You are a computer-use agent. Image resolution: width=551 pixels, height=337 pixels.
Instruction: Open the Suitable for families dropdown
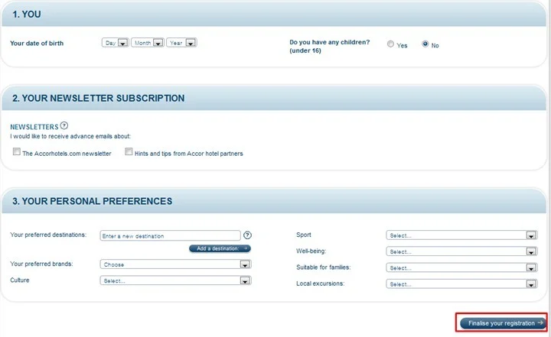(x=461, y=267)
